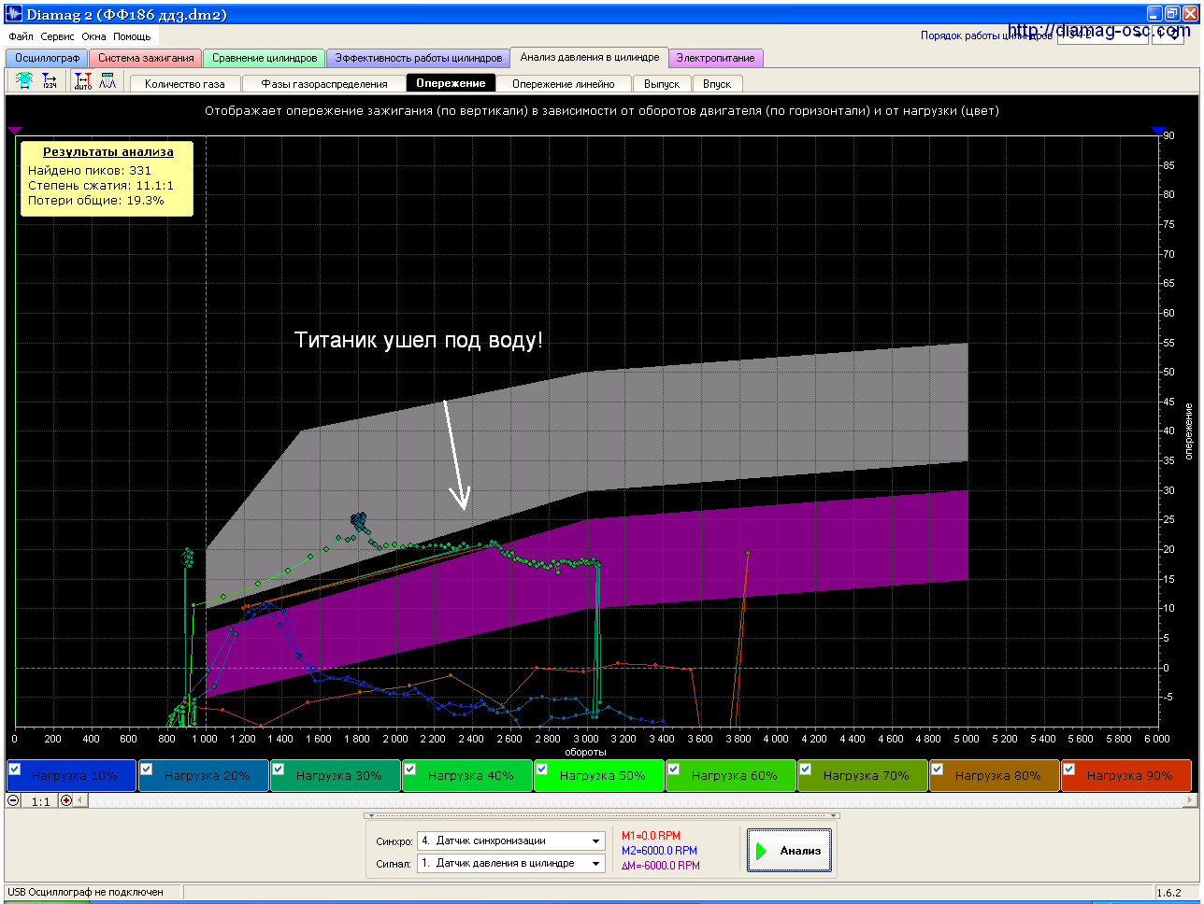Click the обороты axis label

[585, 752]
